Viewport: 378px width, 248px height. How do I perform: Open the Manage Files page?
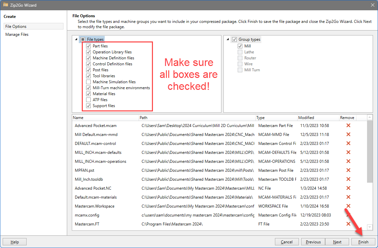[x=17, y=34]
